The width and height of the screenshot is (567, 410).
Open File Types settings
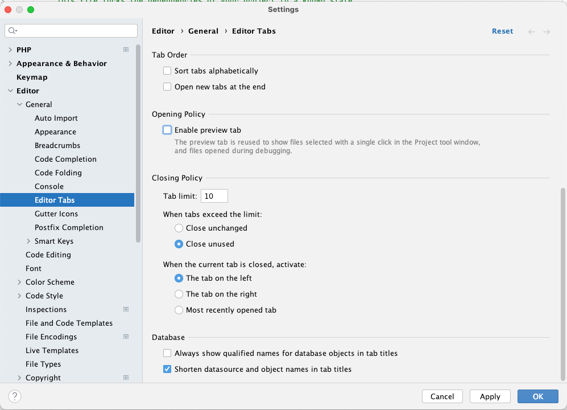pos(43,364)
